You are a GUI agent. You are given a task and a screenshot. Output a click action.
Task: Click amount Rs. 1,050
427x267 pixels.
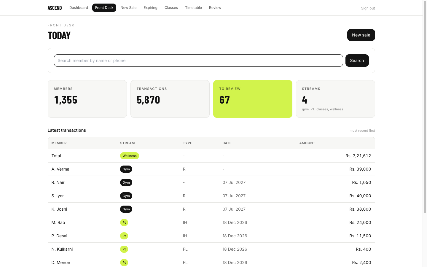pyautogui.click(x=361, y=182)
